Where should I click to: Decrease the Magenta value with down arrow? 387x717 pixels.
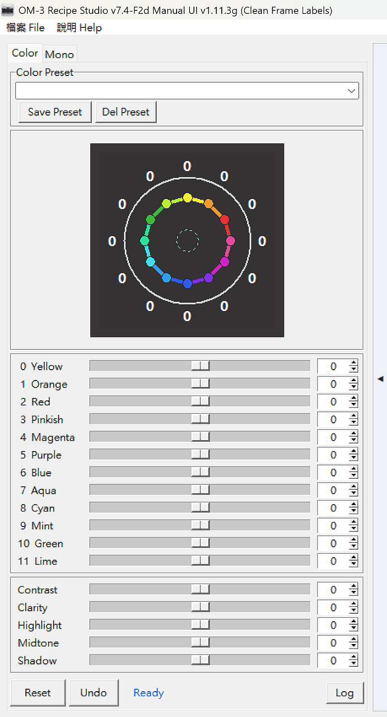point(353,440)
